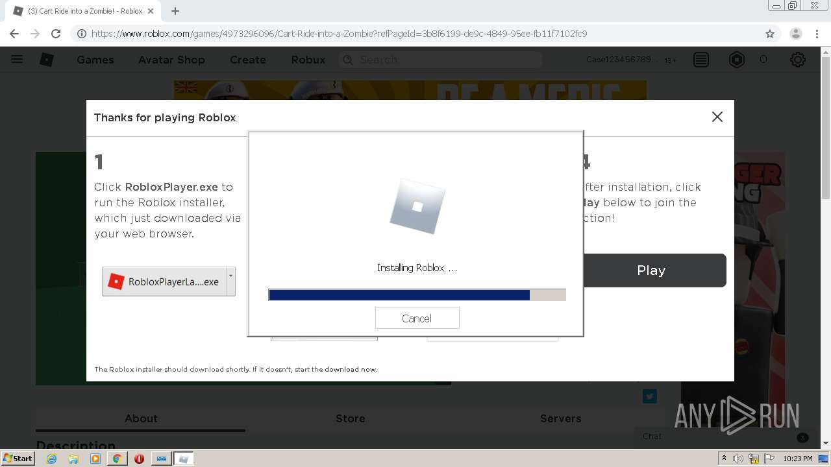The height and width of the screenshot is (467, 831).
Task: Open the Games menu
Action: click(x=95, y=60)
